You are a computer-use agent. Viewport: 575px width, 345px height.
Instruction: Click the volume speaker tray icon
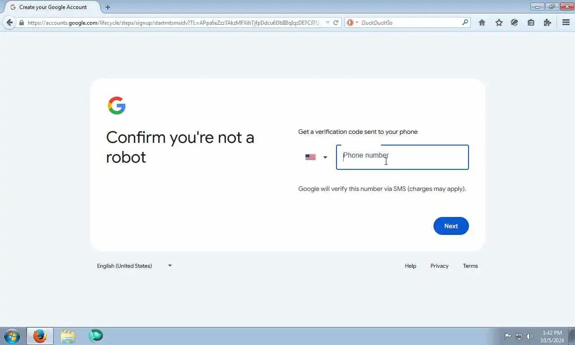(530, 336)
